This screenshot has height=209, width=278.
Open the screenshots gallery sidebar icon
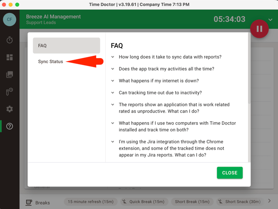10,74
